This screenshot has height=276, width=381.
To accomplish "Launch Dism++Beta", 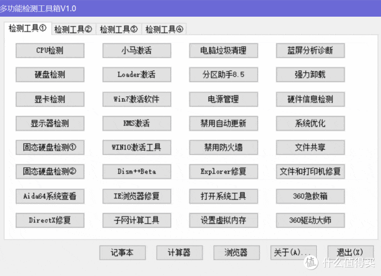I will tap(137, 172).
